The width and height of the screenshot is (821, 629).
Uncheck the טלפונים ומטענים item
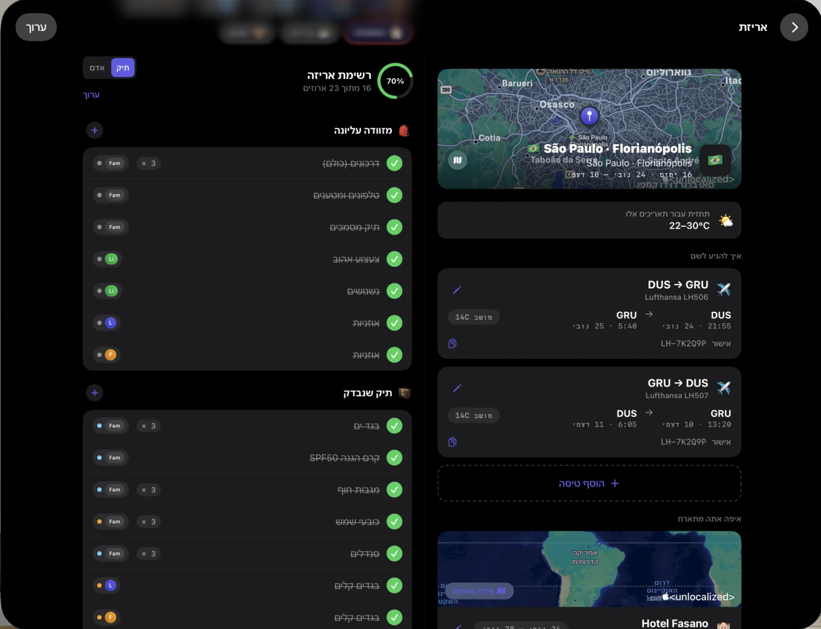pyautogui.click(x=395, y=195)
